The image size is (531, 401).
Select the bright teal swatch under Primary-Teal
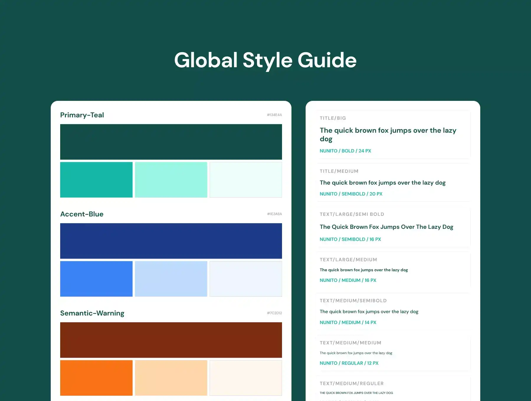[96, 180]
